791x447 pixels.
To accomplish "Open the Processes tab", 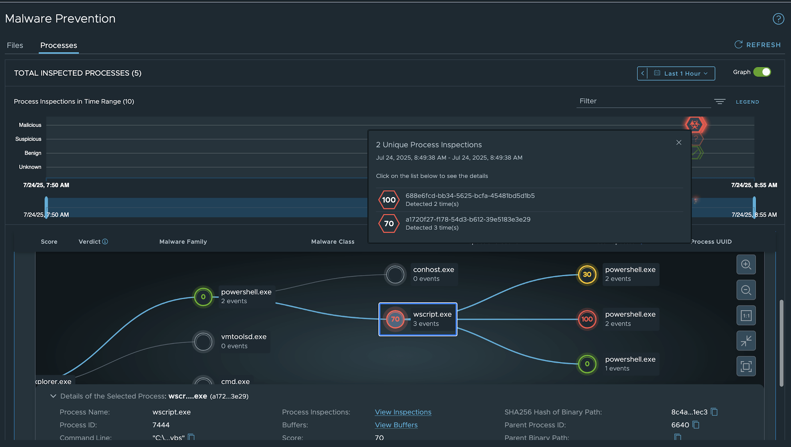I will [58, 45].
